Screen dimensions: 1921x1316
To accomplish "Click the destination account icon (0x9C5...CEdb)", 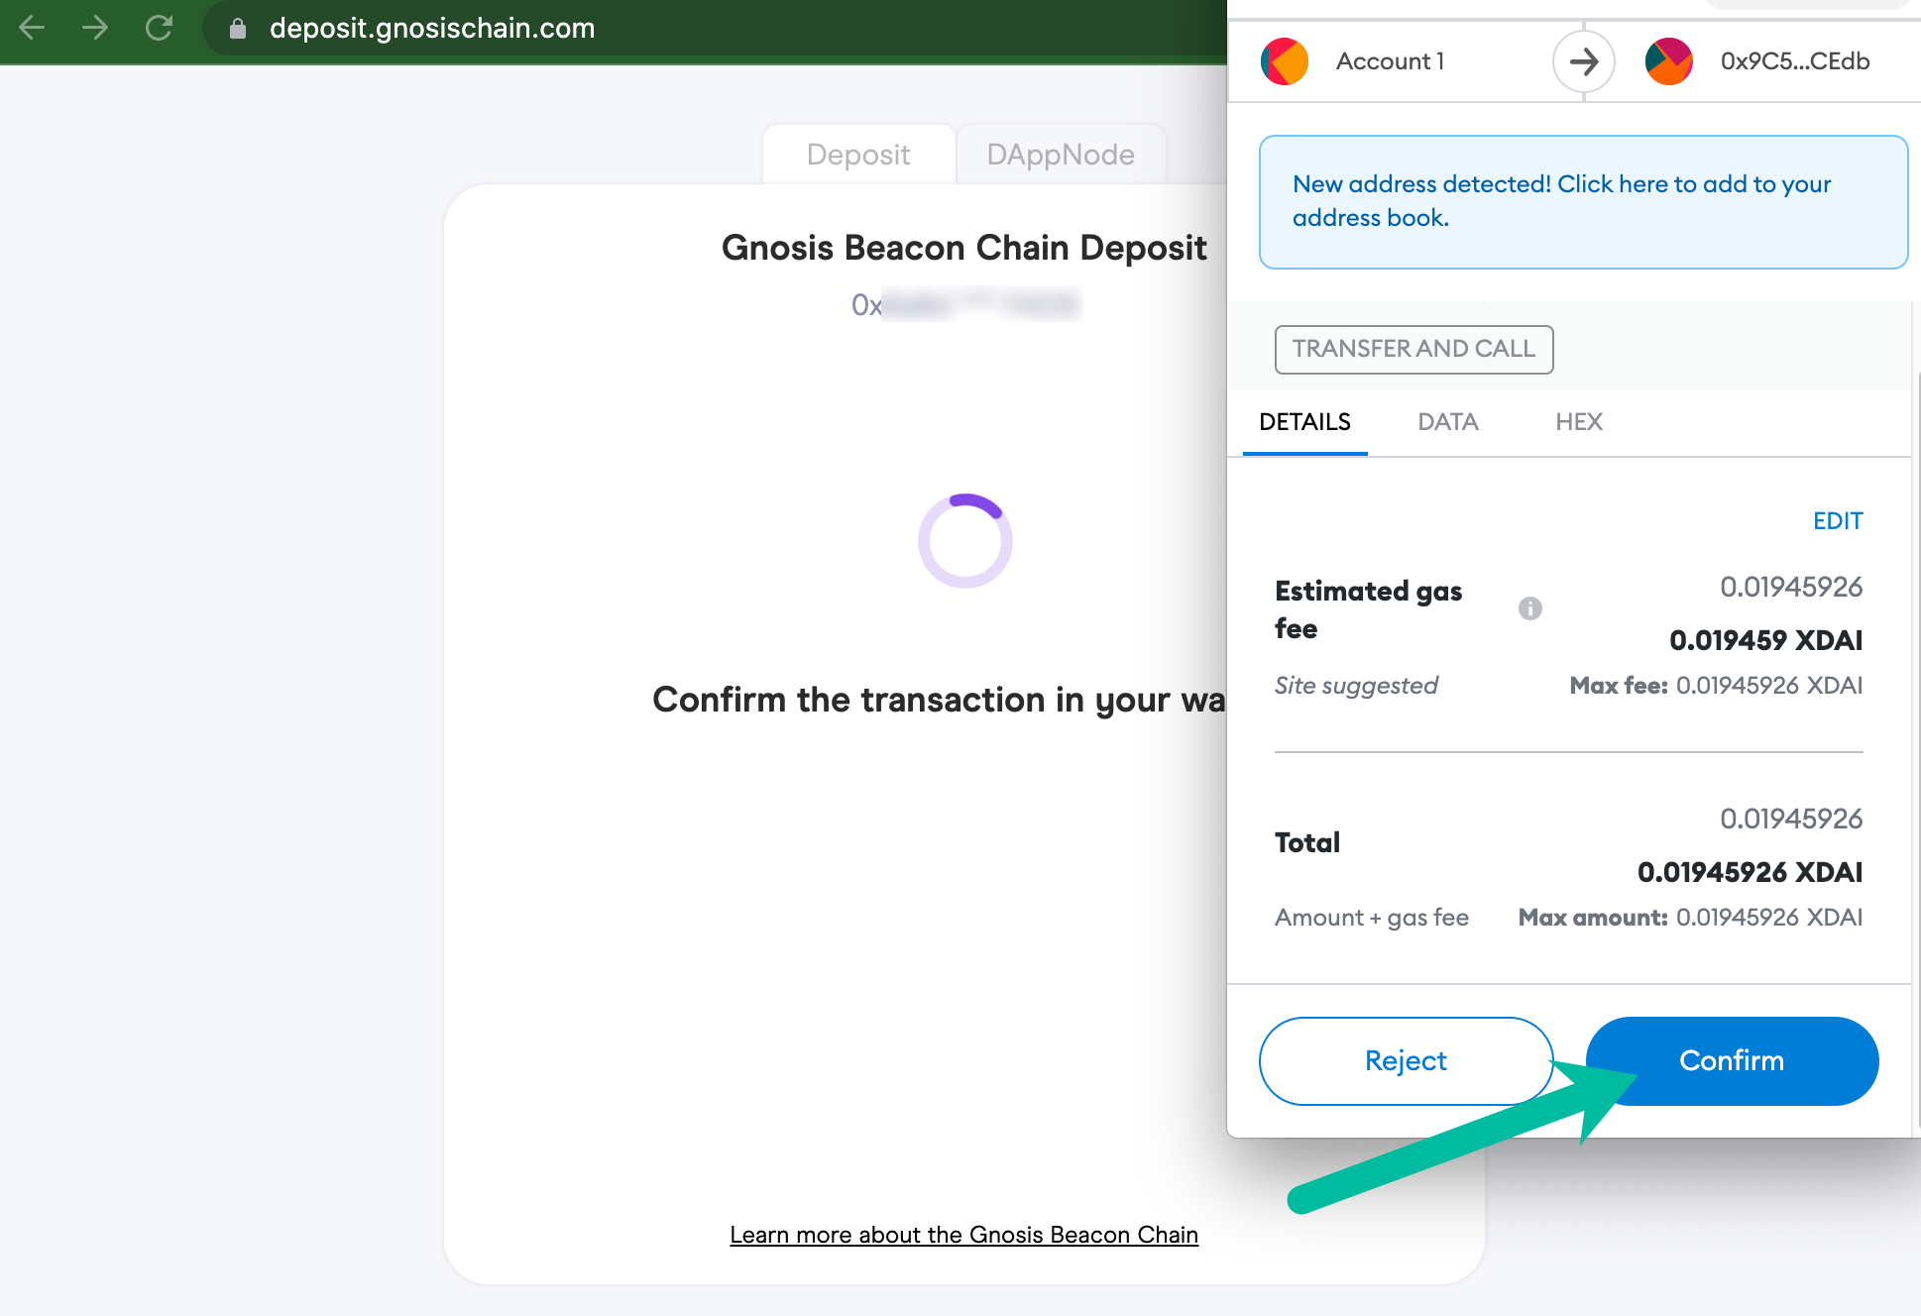I will tap(1670, 61).
